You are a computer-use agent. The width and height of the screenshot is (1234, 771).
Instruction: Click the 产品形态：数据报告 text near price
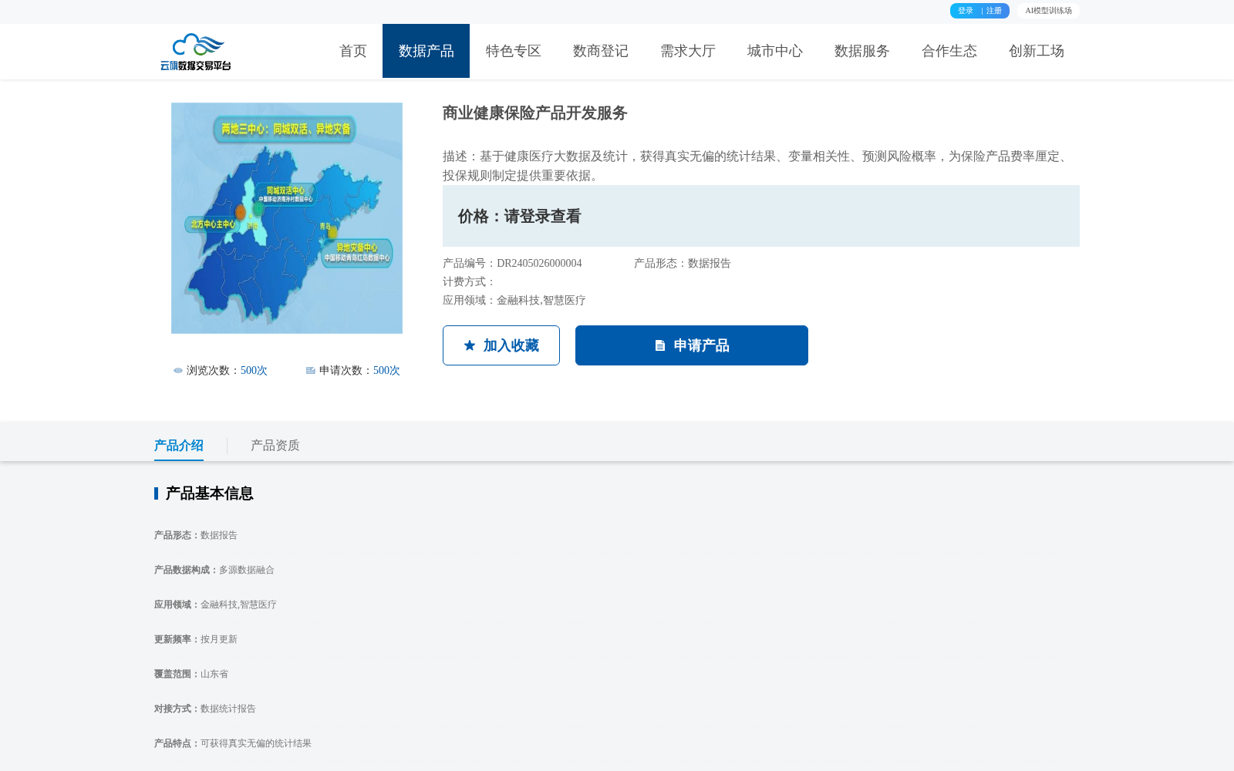683,264
